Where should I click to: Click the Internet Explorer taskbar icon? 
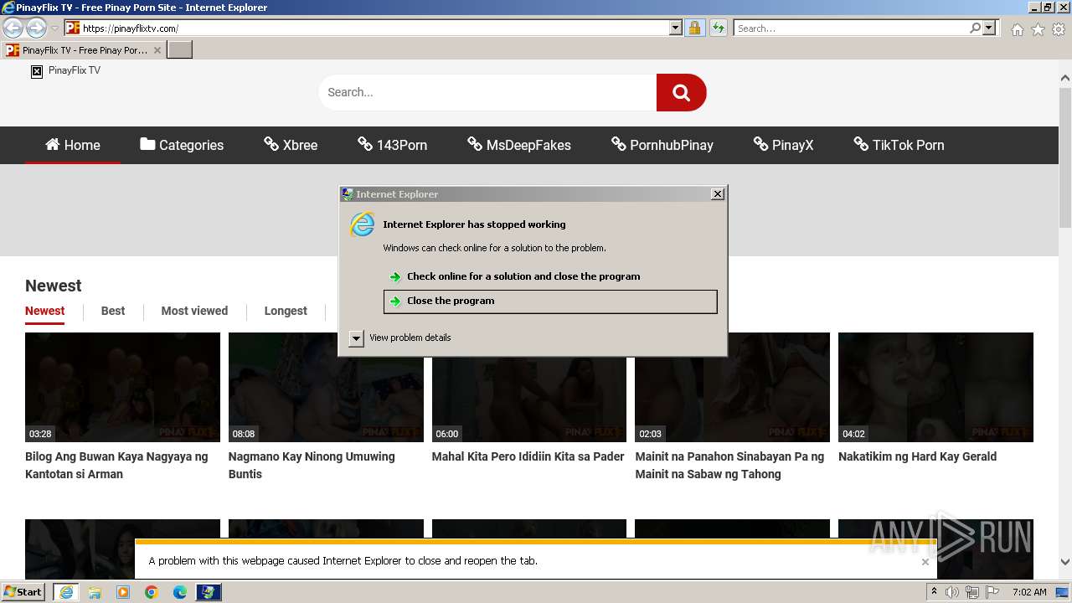[x=66, y=592]
